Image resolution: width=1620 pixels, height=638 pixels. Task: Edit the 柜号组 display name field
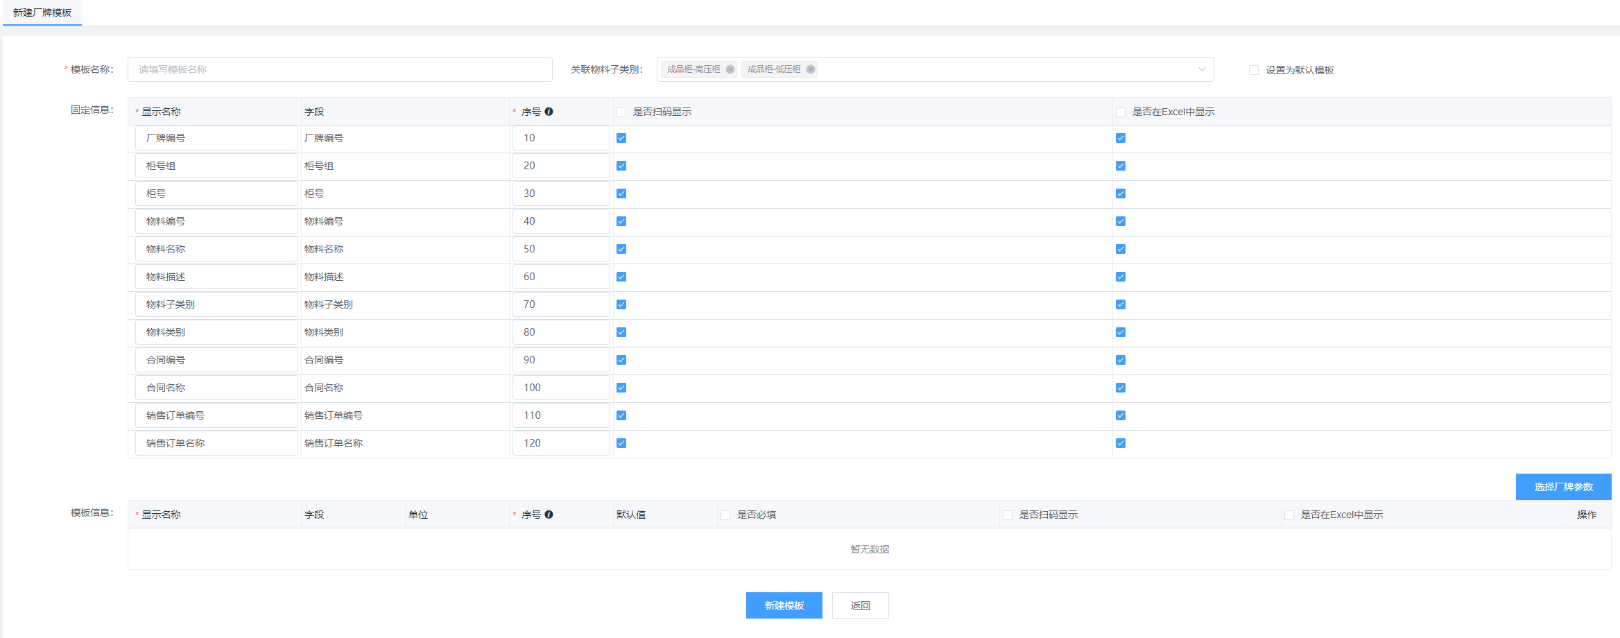[x=216, y=166]
